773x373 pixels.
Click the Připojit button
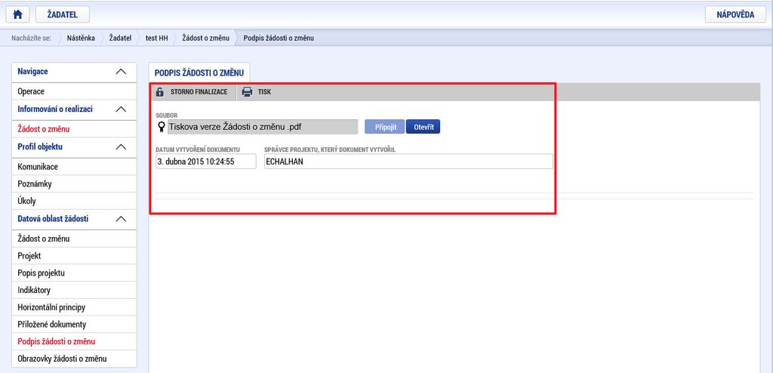click(384, 127)
